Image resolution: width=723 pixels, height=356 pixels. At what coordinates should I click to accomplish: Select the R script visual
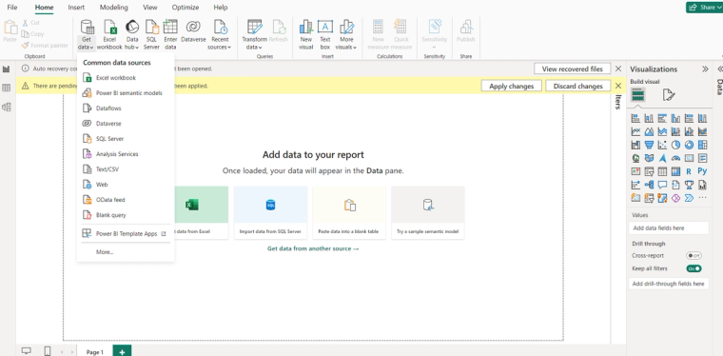click(x=689, y=171)
